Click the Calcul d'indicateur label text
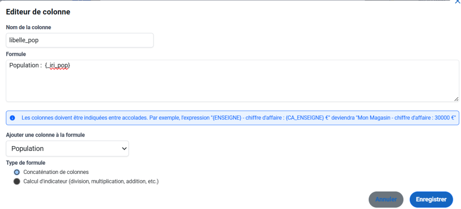461x209 pixels. (x=91, y=182)
